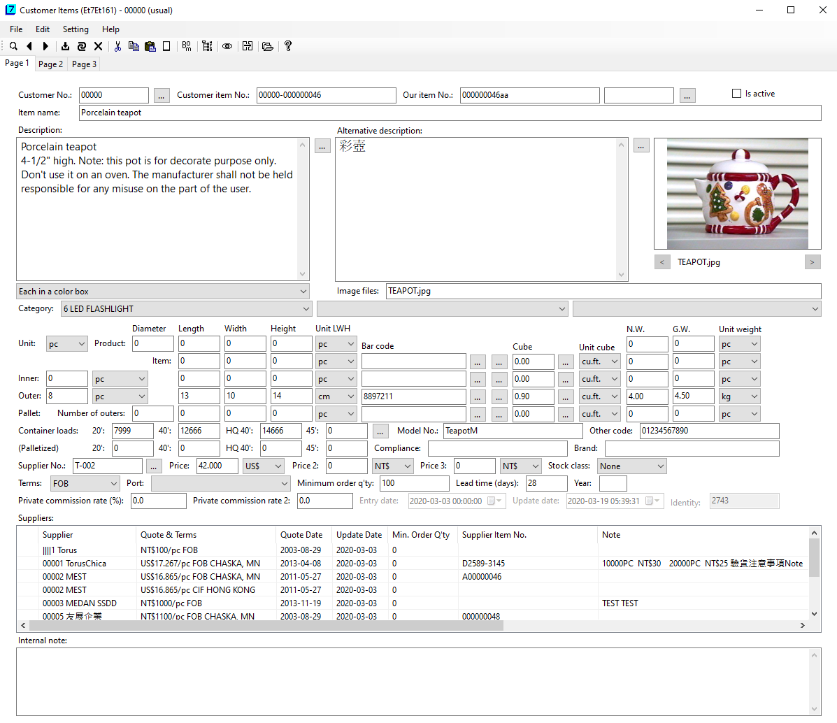Show next image with > button
Image resolution: width=837 pixels, height=723 pixels.
813,262
